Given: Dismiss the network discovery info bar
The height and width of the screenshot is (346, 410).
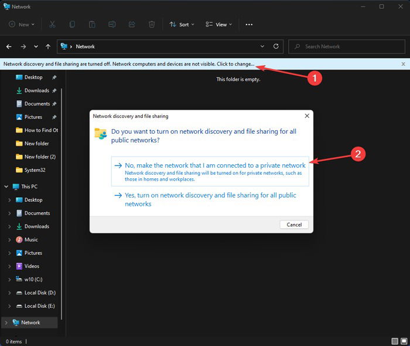Looking at the screenshot, I should coord(403,64).
